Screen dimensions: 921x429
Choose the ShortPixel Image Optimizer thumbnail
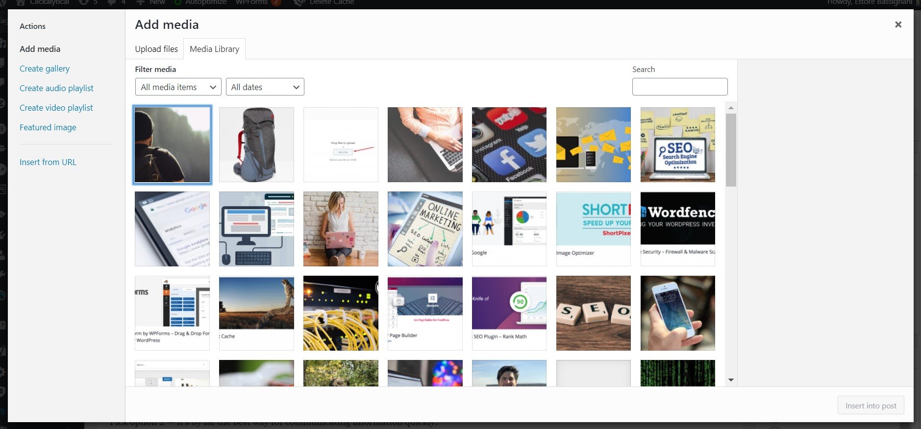[x=593, y=229]
